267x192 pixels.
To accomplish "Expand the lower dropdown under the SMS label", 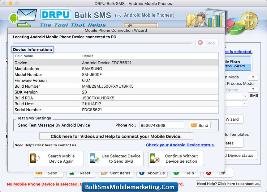I will [x=245, y=103].
